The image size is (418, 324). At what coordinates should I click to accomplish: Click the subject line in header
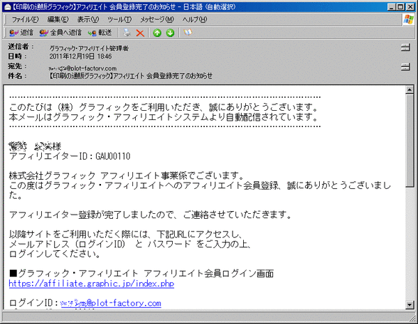click(131, 76)
